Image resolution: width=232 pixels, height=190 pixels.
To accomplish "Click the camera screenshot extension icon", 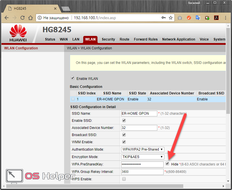I will pos(180,18).
